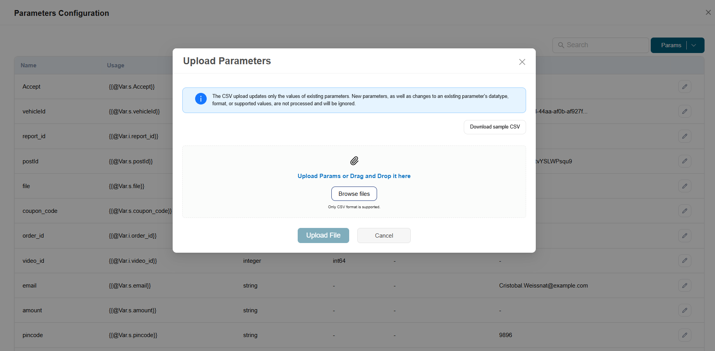
Task: Edit the pincode parameter
Action: pos(684,335)
